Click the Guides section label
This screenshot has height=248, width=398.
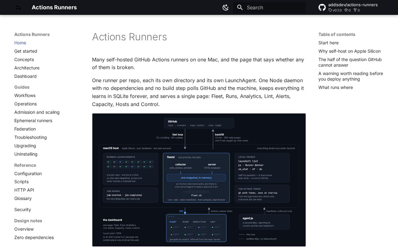click(22, 87)
